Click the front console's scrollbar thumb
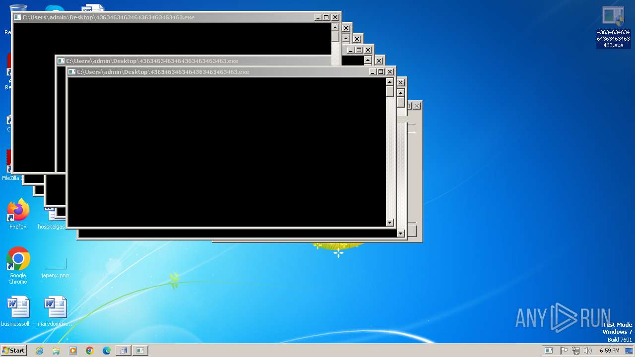Viewport: 635px width, 357px height. pyautogui.click(x=390, y=91)
